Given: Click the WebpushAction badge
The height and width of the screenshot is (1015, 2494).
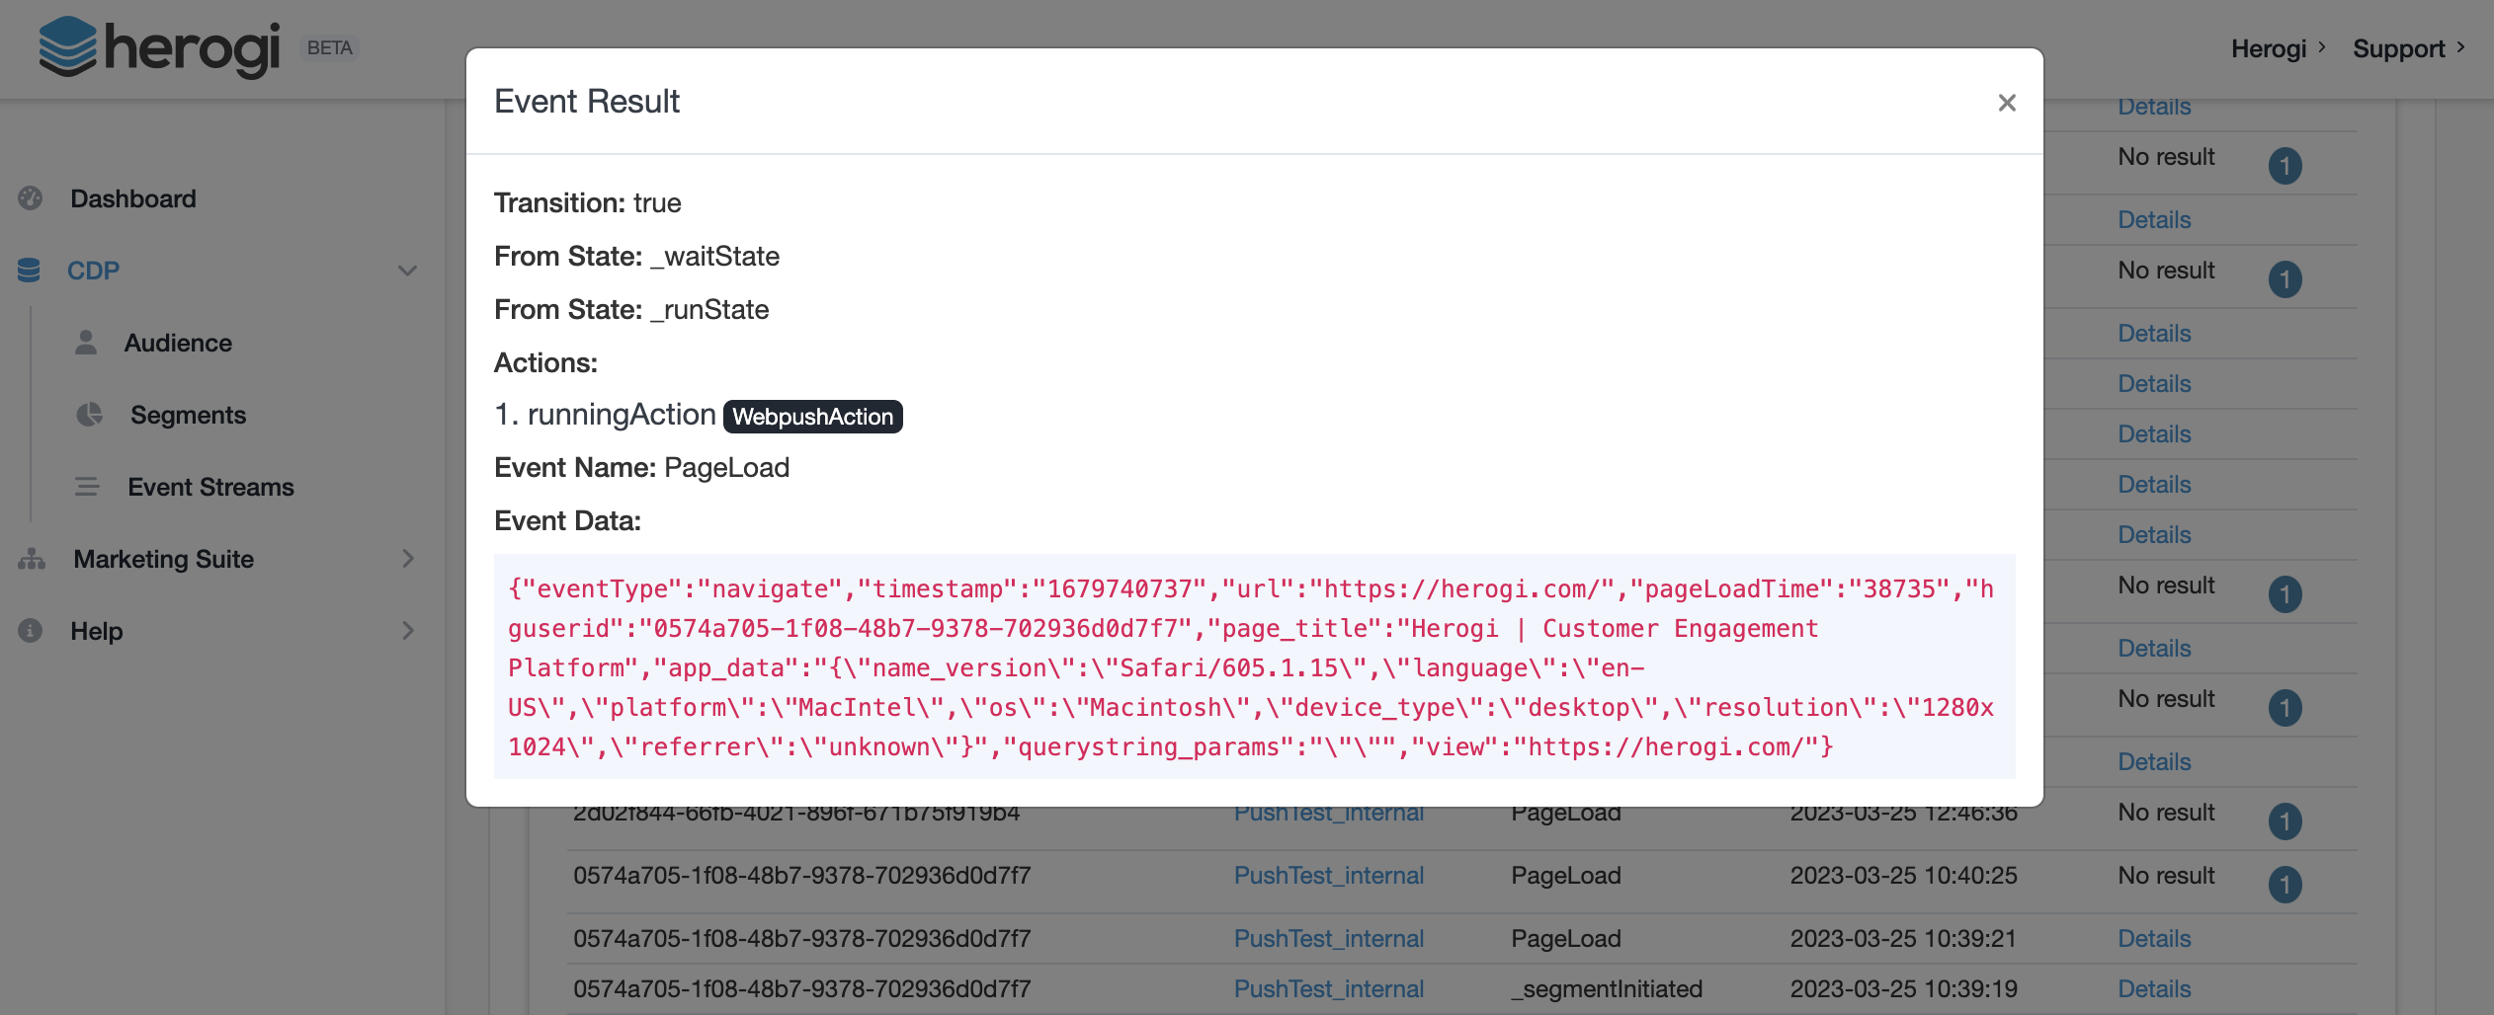Looking at the screenshot, I should [812, 417].
